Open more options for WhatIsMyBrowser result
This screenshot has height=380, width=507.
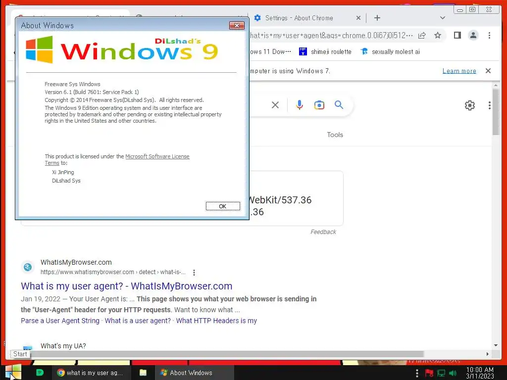(194, 273)
